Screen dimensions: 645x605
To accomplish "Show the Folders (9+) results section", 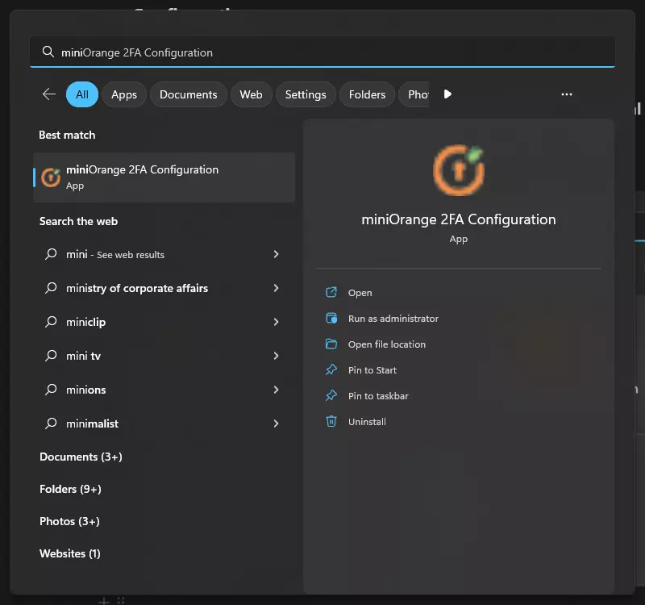I will (x=70, y=489).
